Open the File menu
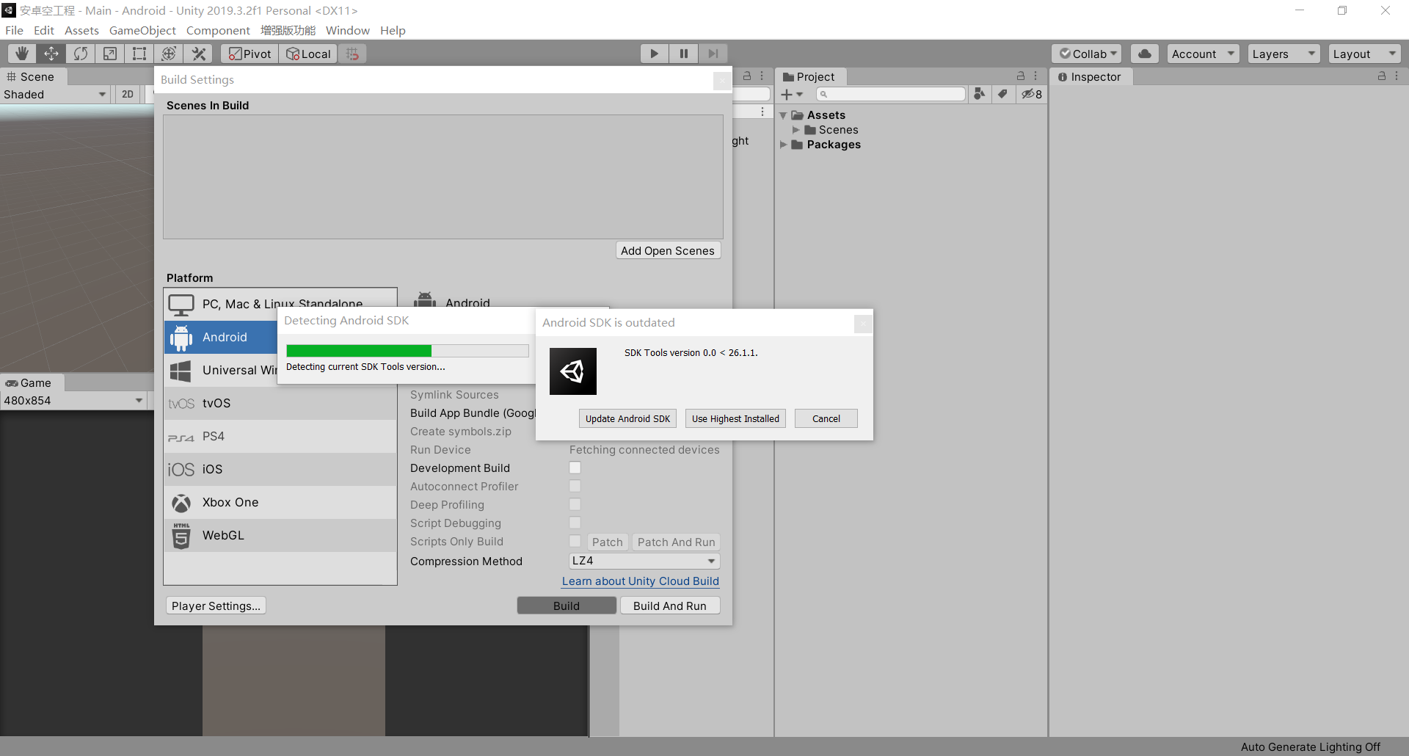This screenshot has width=1409, height=756. pyautogui.click(x=14, y=30)
